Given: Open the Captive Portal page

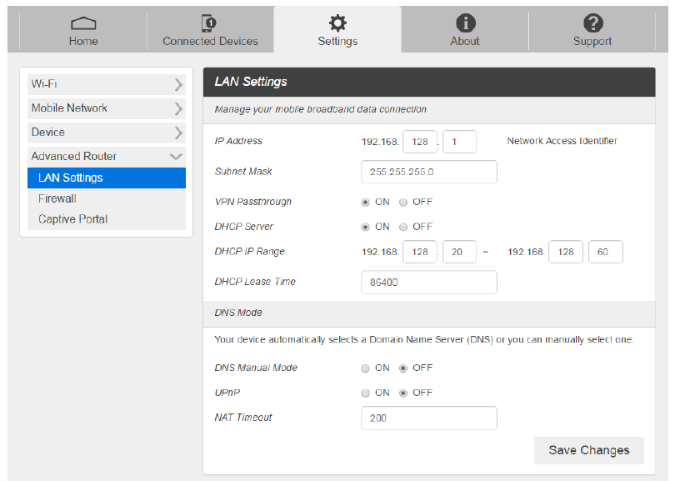Looking at the screenshot, I should [73, 219].
